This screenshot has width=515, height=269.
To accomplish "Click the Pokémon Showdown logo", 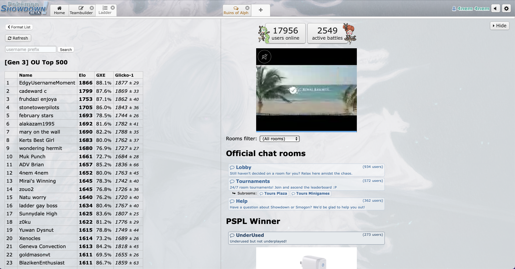I will pos(24,8).
